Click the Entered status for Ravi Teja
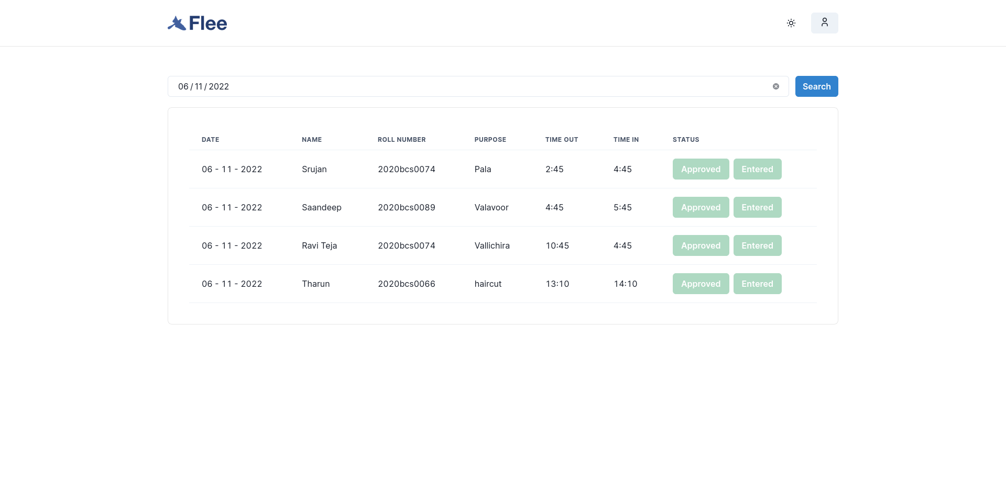Viewport: 1006px width, 504px height. [x=758, y=245]
